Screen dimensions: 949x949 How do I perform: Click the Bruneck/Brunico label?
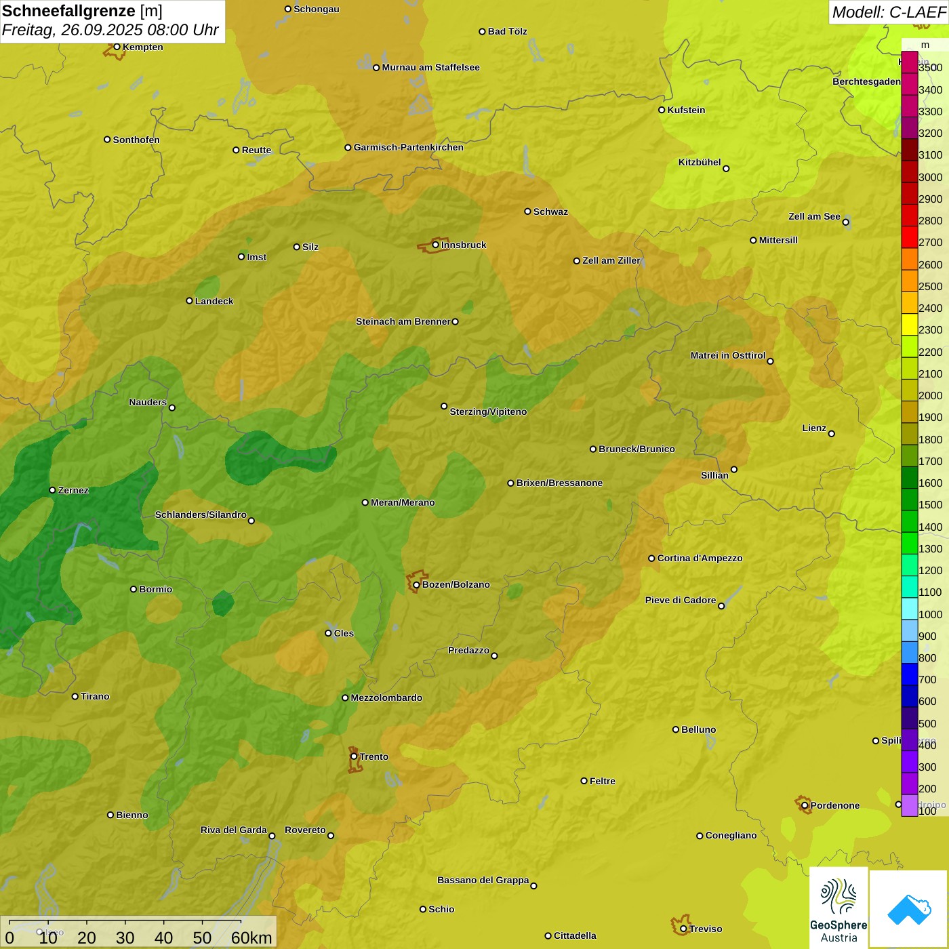click(x=637, y=449)
